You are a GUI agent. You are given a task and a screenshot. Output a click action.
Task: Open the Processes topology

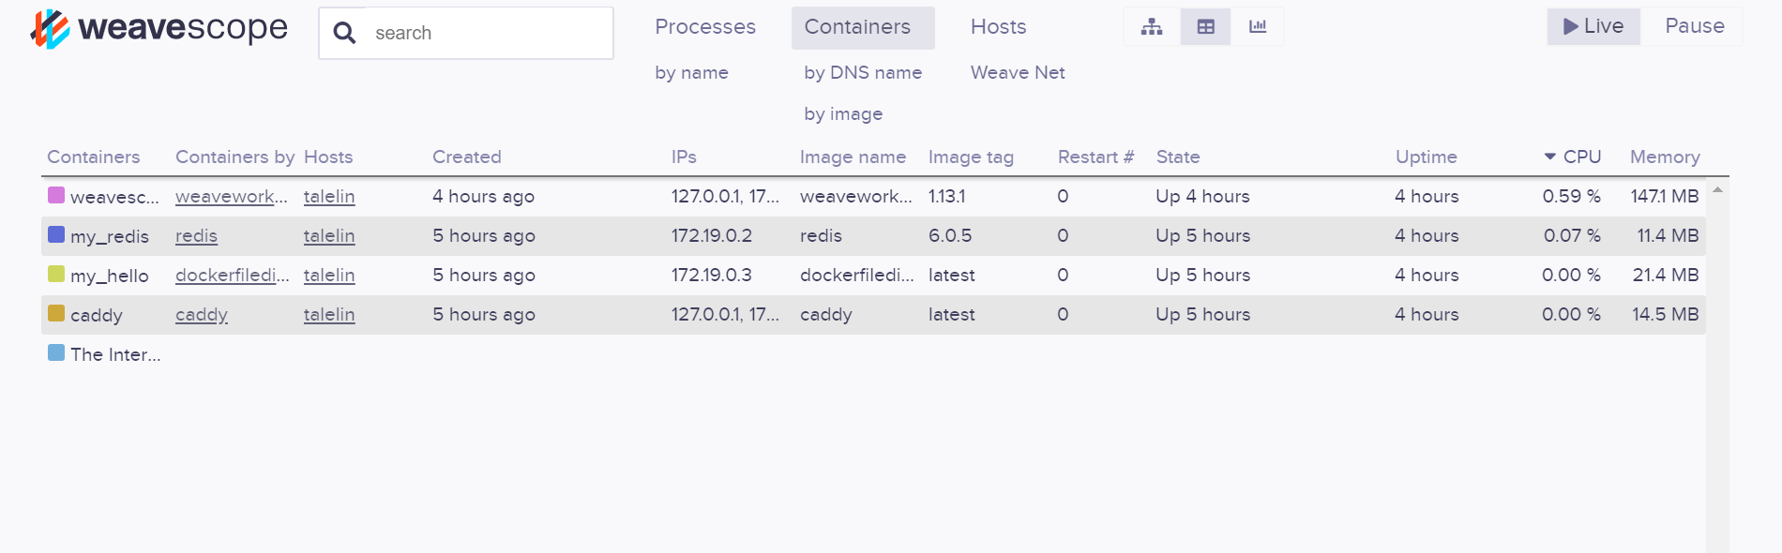tap(705, 27)
